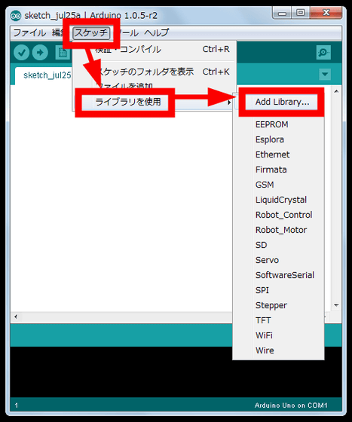Click the editor scroll-down arrow
Screen dimensions: 352x422
pyautogui.click(x=336, y=305)
